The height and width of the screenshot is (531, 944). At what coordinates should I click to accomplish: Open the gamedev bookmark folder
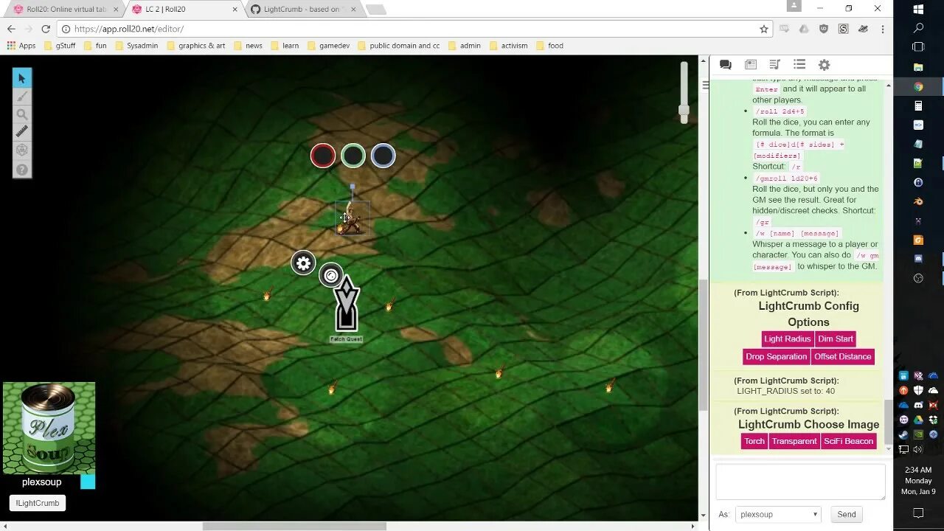[328, 46]
